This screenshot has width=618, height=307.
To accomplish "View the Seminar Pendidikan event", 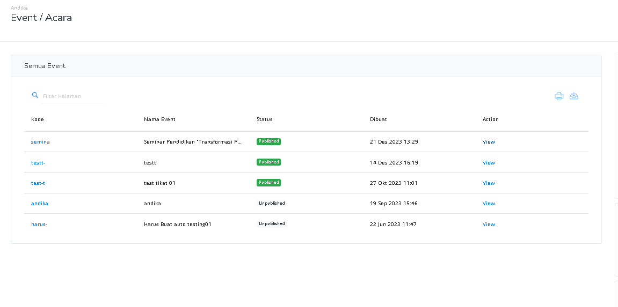I will point(488,142).
